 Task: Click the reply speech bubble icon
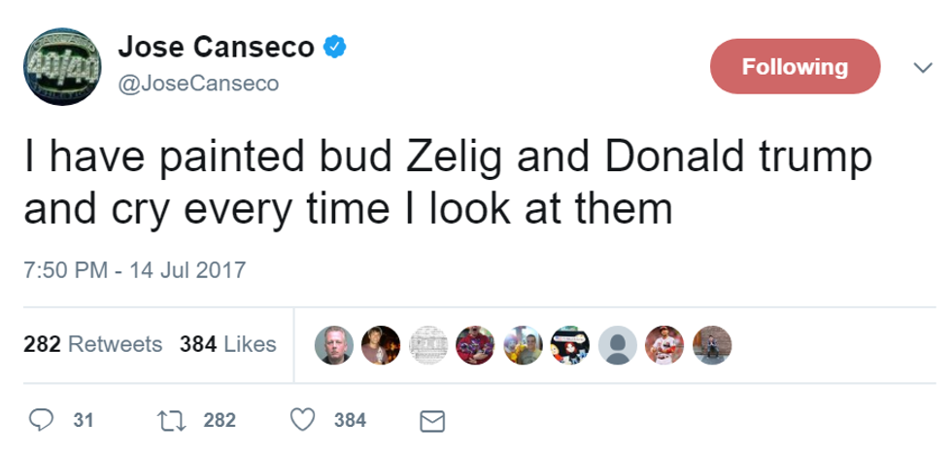pos(41,420)
